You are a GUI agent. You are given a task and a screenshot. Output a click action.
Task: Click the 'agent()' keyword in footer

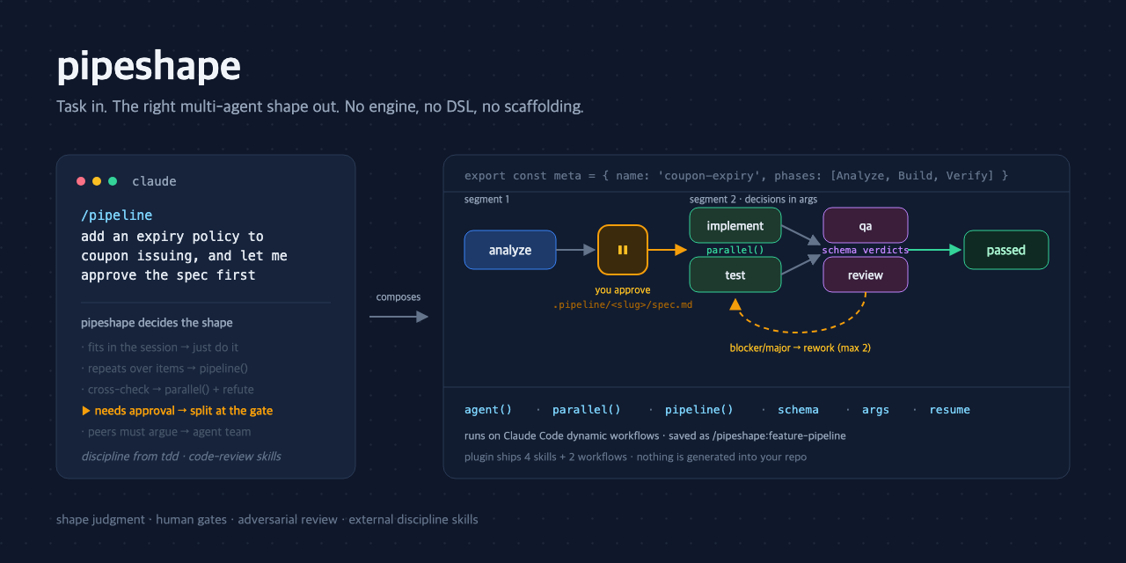488,410
